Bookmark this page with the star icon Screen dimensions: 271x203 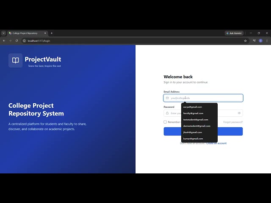(245, 41)
